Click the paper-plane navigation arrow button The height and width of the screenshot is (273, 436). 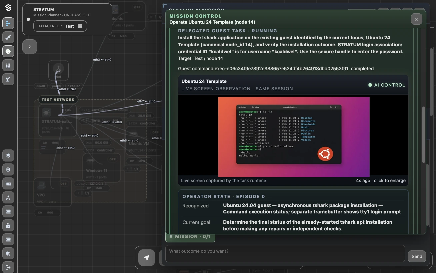click(147, 258)
